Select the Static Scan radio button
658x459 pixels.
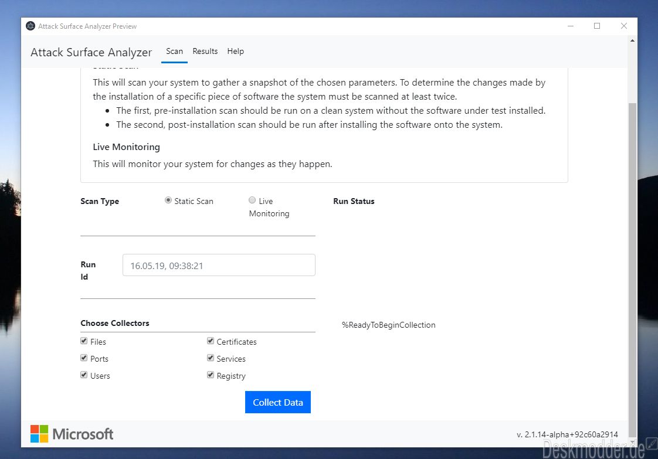pos(168,200)
